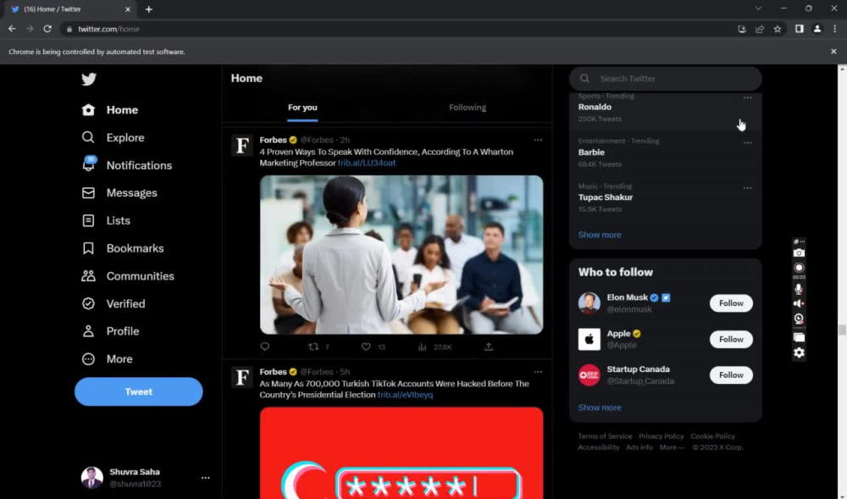Dismiss the automated test software banner
This screenshot has height=499, width=847.
point(833,52)
